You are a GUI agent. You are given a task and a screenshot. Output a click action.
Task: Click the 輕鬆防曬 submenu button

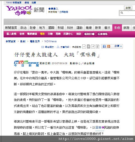[89, 34]
